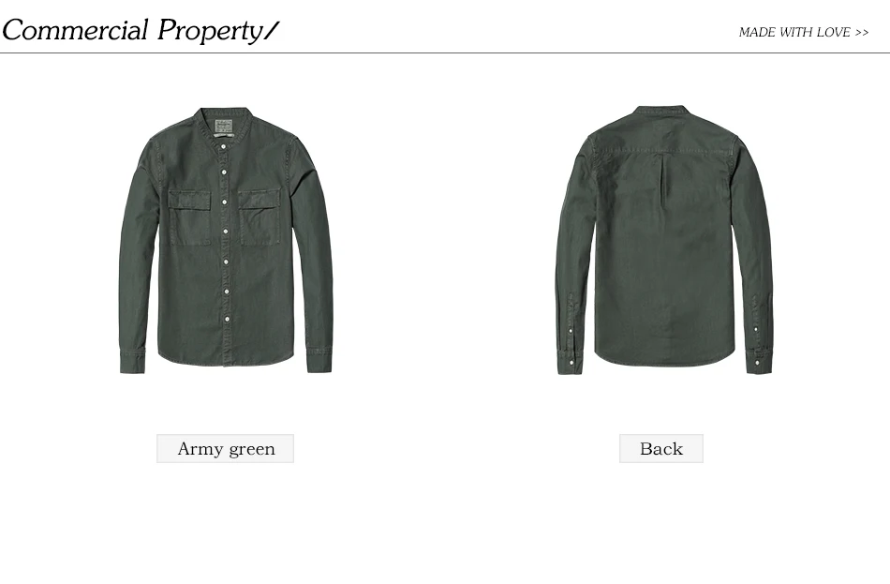This screenshot has height=584, width=890.
Task: Click the band collar of the back shirt
Action: coord(661,109)
